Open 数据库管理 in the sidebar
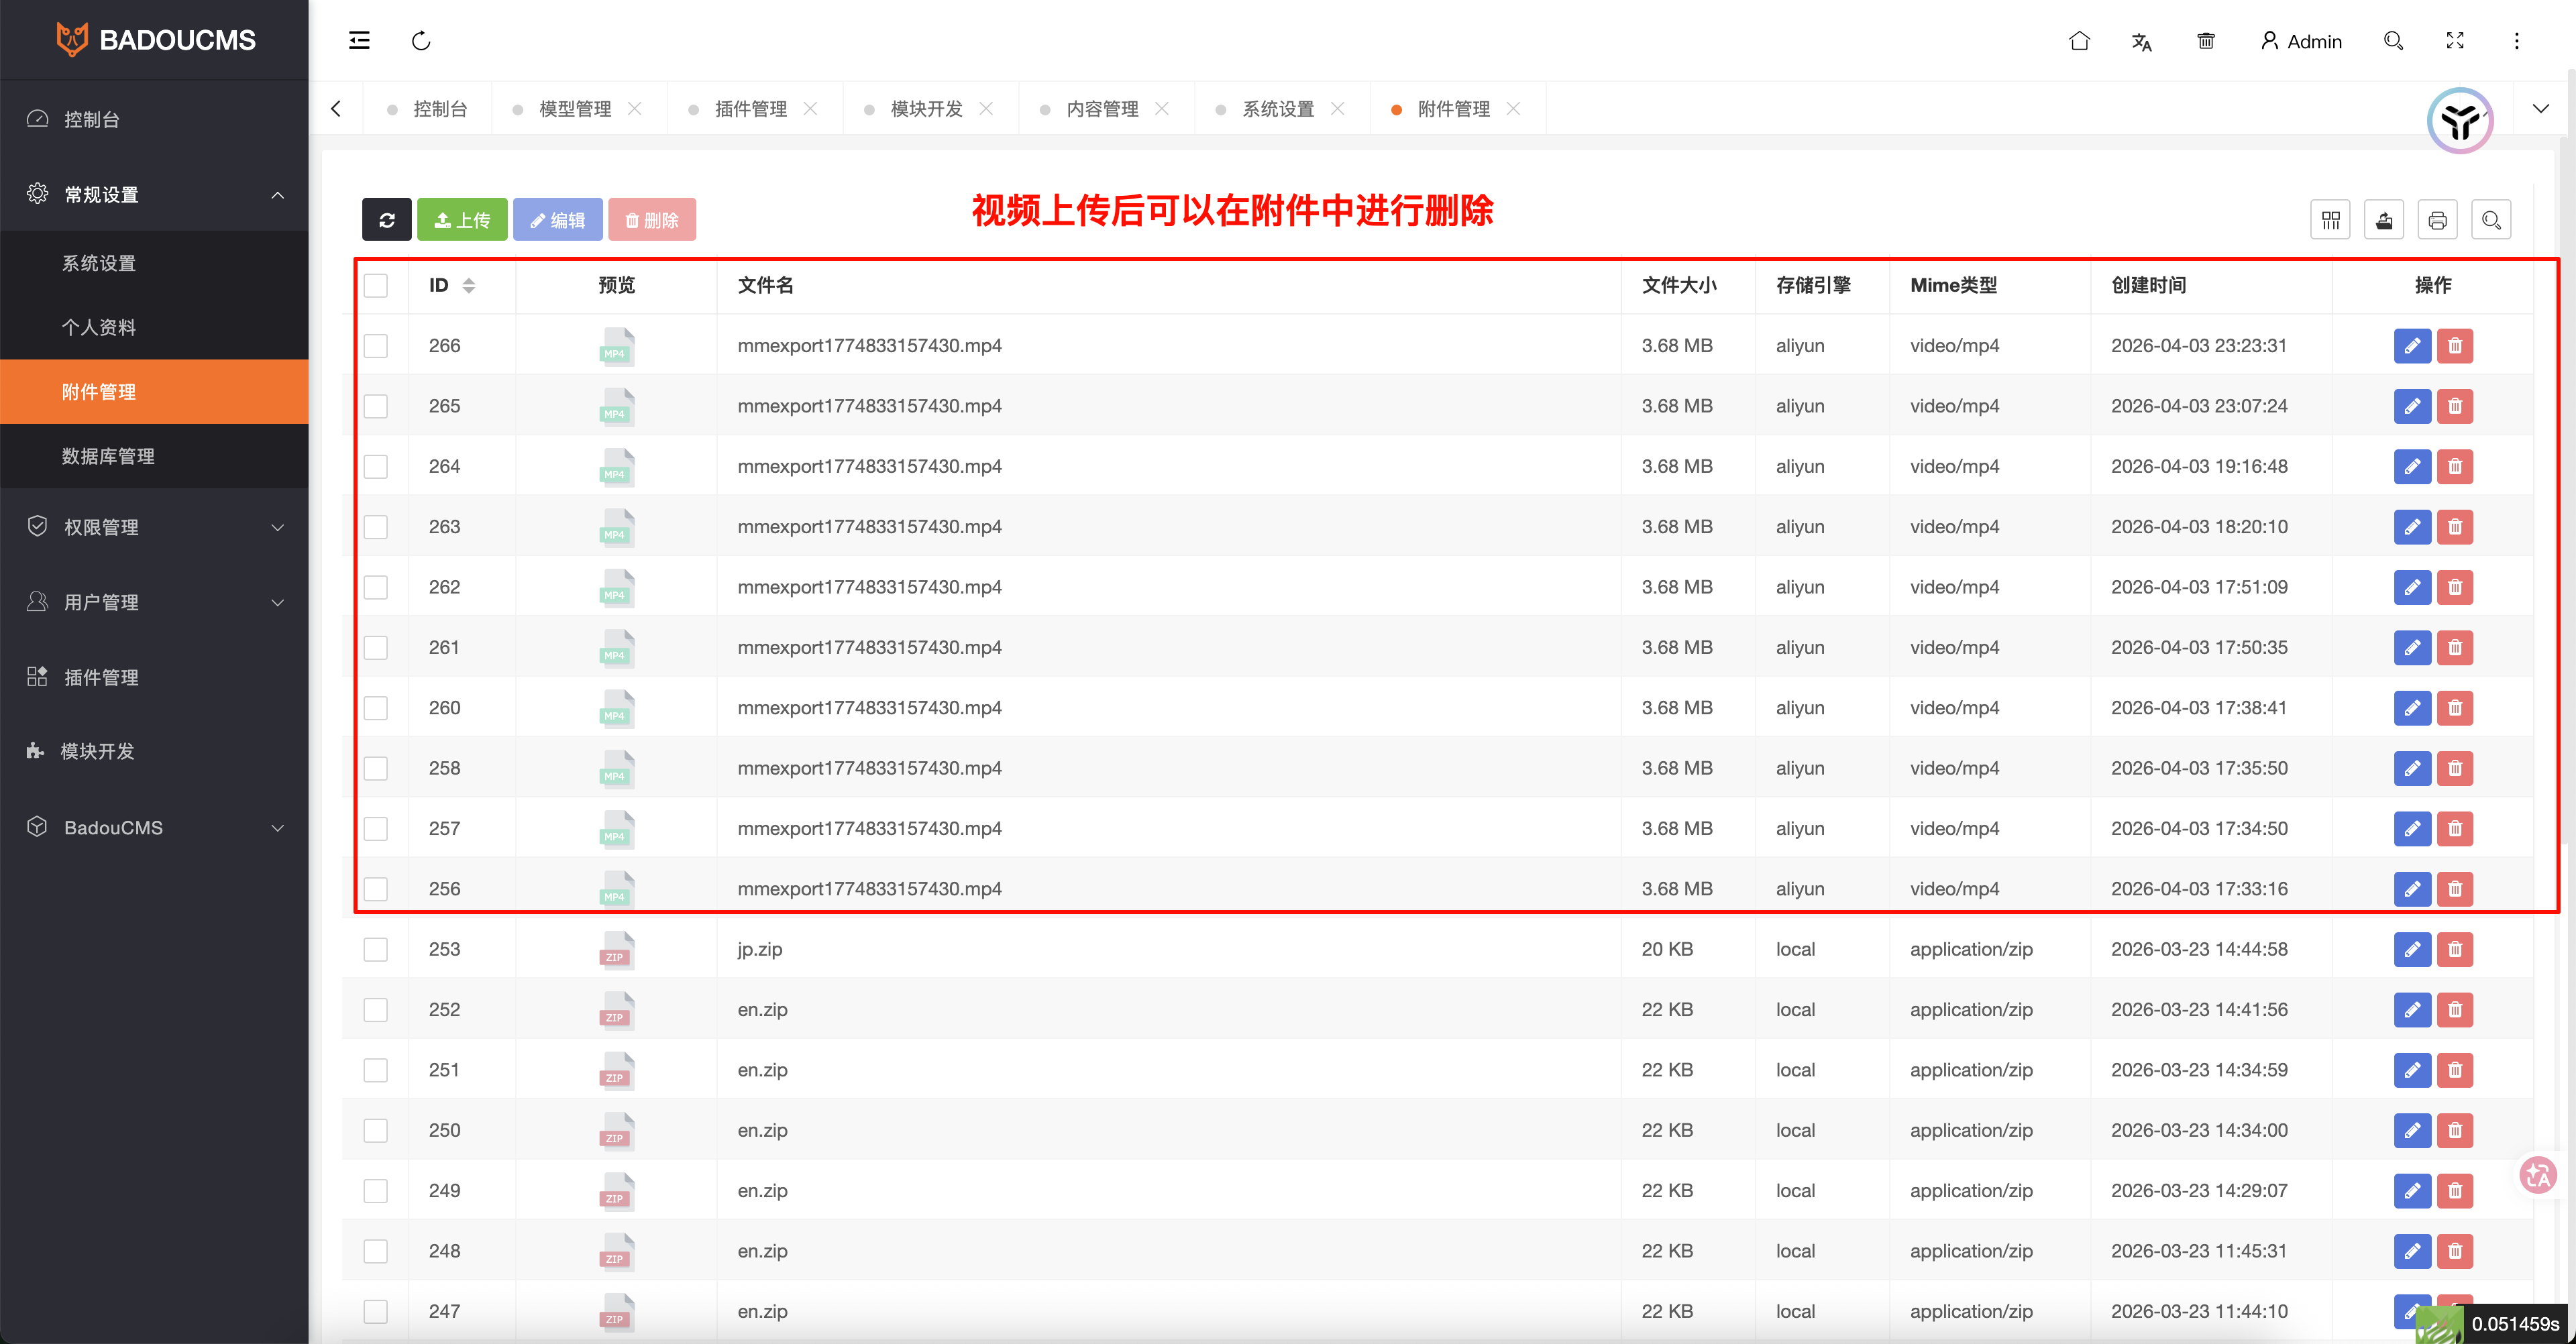This screenshot has height=1344, width=2576. coord(108,456)
